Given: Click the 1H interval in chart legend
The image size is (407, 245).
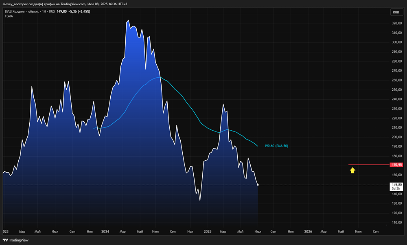Looking at the screenshot, I should click(44, 11).
